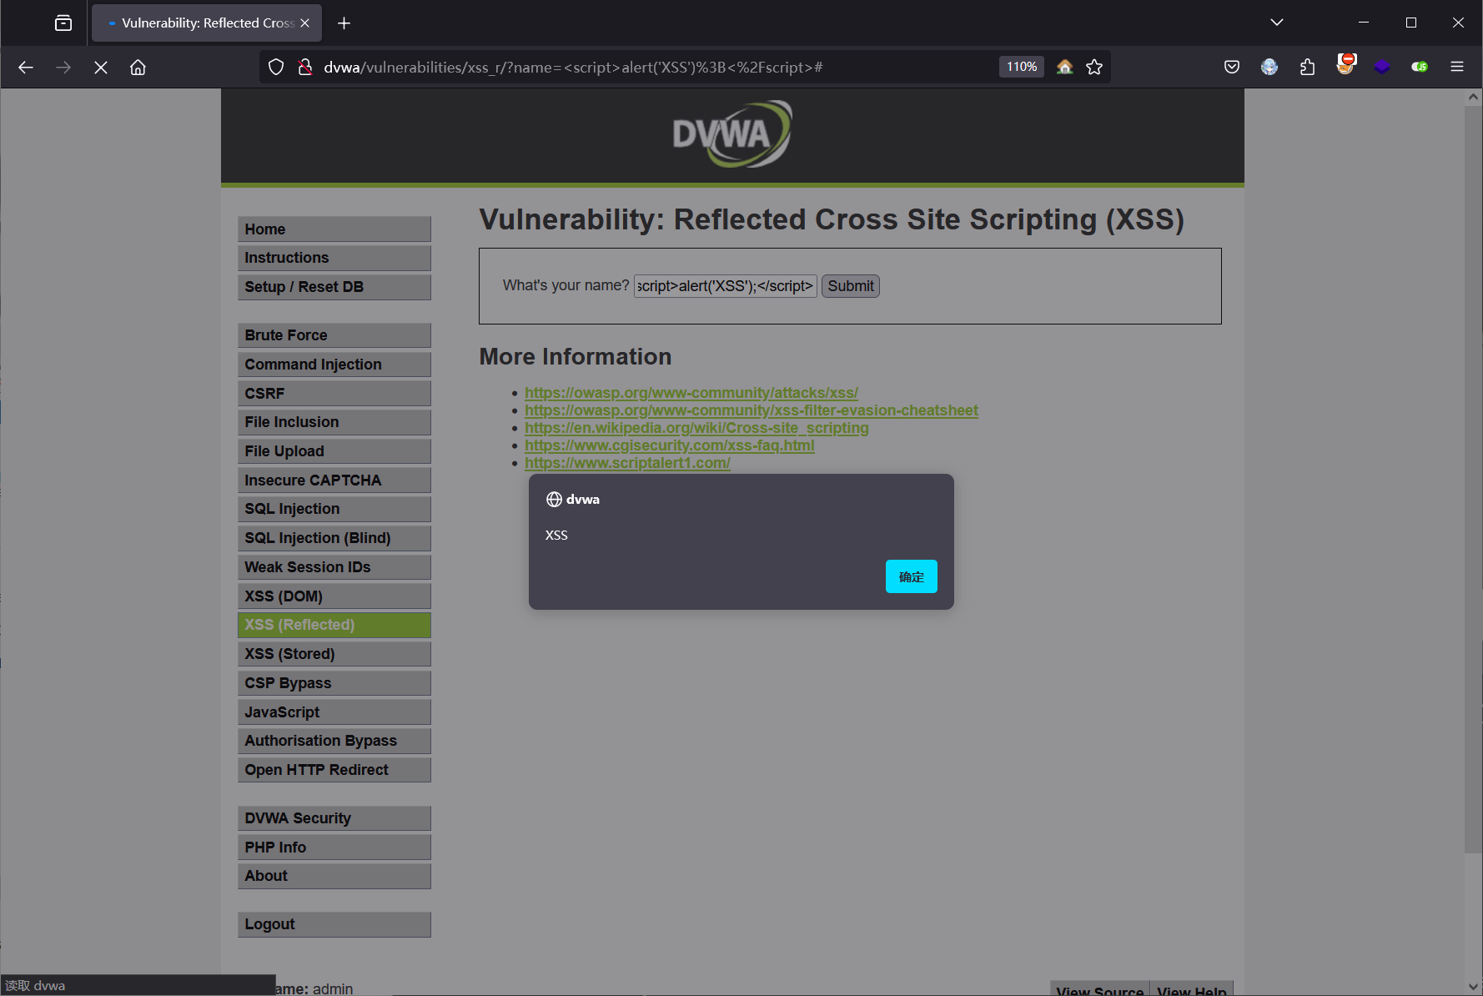Stop page loading with X button

point(101,68)
